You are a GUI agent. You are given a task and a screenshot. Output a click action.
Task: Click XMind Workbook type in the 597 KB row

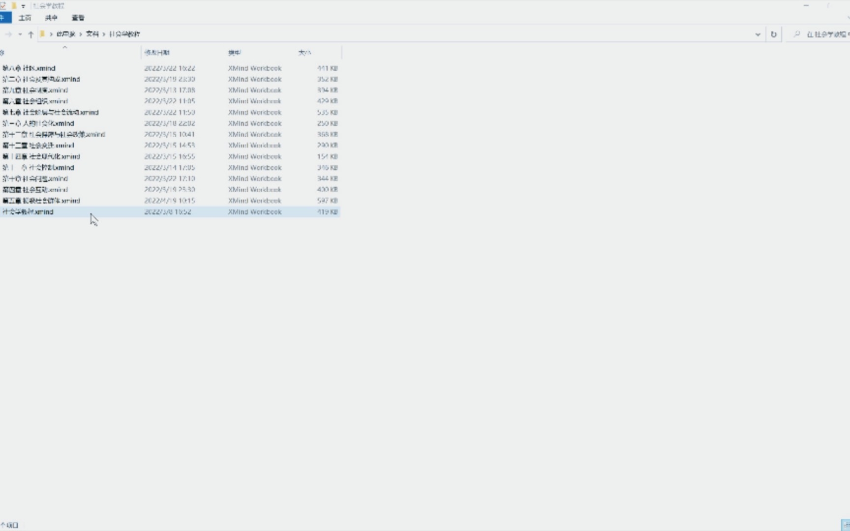[255, 201]
